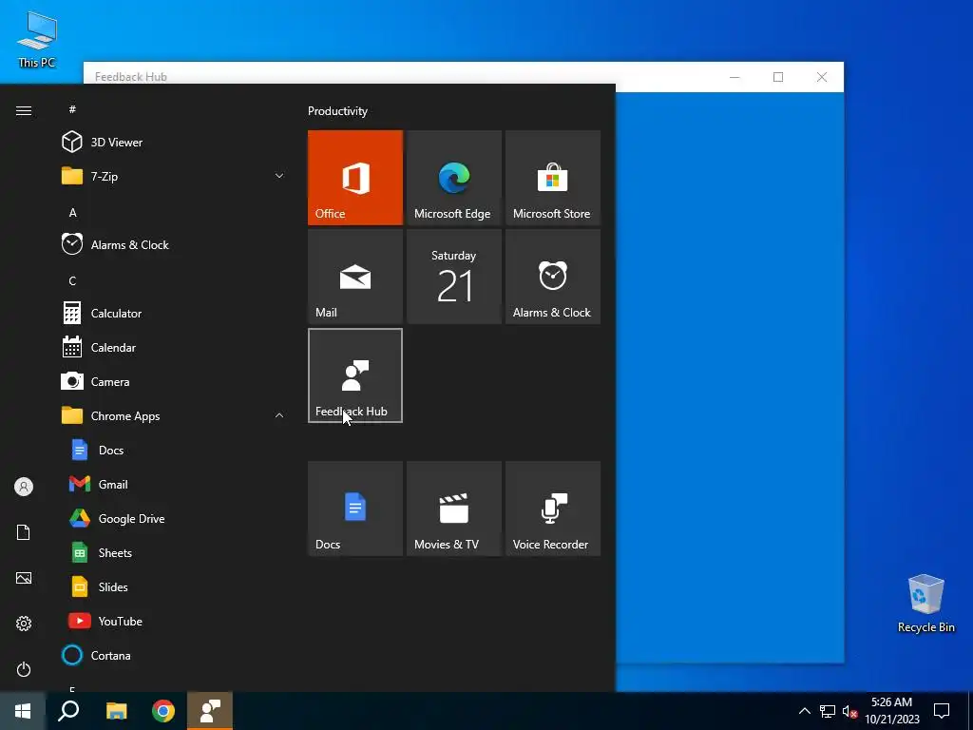Click the C letter header
The width and height of the screenshot is (973, 730).
click(x=72, y=281)
